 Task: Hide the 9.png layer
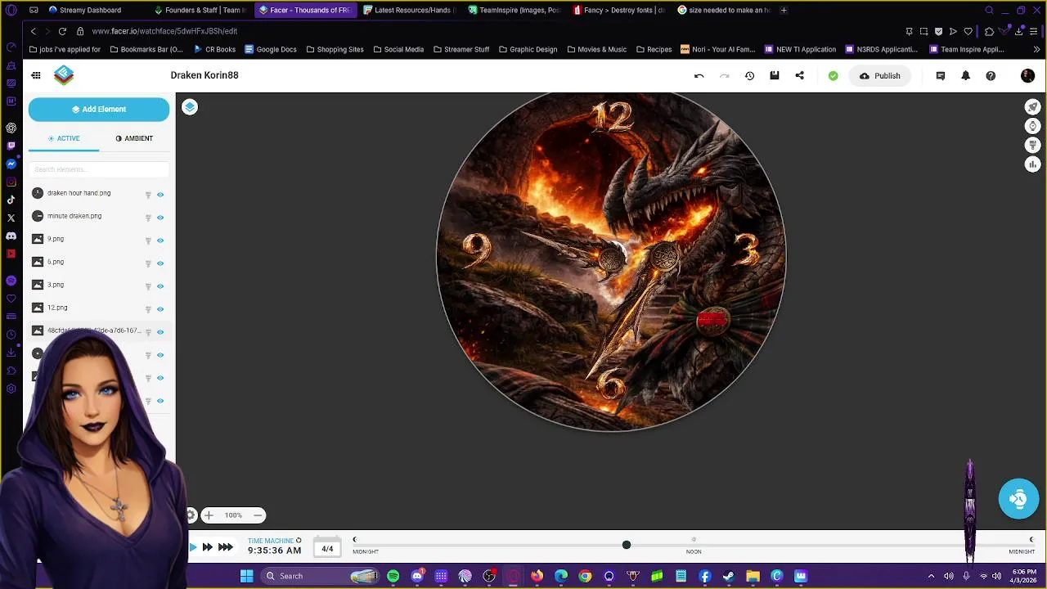[160, 241]
